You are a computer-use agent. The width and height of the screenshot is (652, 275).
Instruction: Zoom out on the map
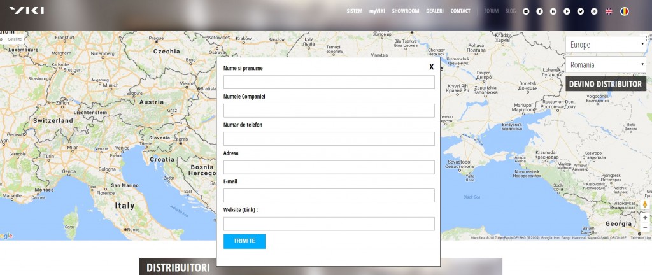click(x=644, y=227)
